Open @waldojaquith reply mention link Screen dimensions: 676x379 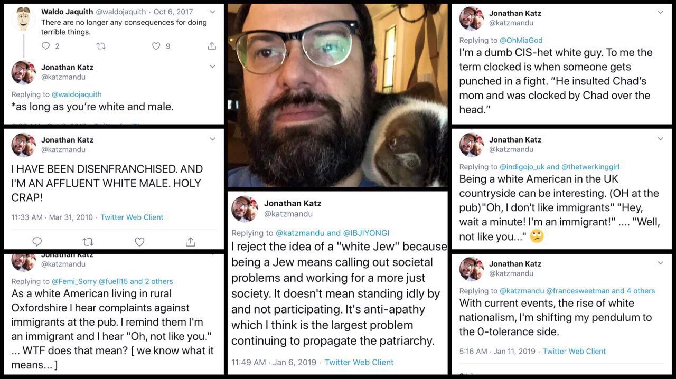coord(77,94)
